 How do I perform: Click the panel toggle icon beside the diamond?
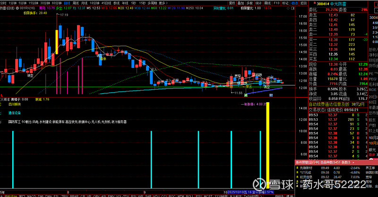(292, 8)
